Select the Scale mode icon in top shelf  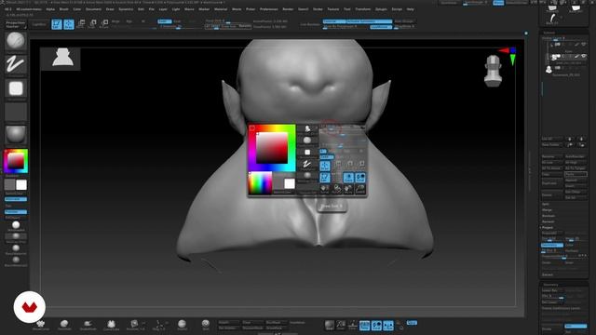(x=92, y=24)
